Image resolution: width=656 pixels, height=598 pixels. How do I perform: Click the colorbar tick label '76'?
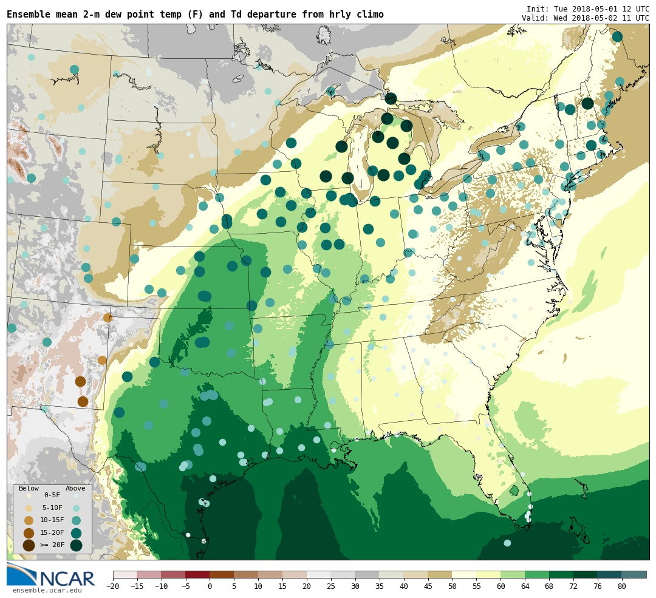(598, 586)
